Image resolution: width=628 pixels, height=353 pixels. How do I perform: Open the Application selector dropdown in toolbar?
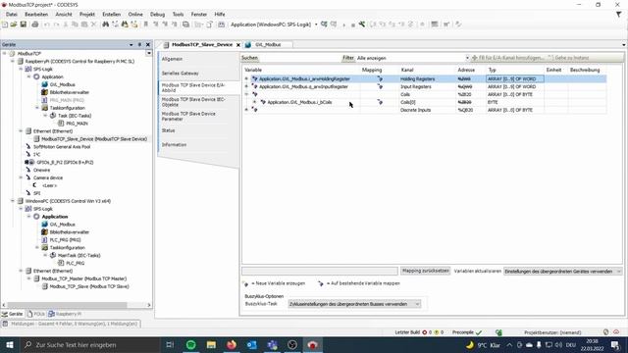click(x=316, y=25)
